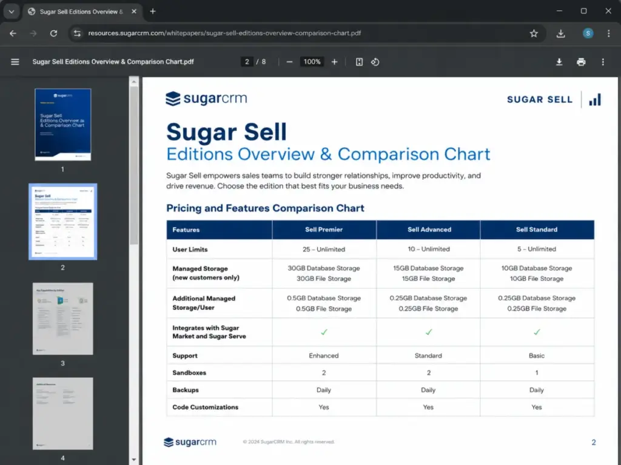This screenshot has height=465, width=621.
Task: Click the 'Backups' row label
Action: [186, 390]
